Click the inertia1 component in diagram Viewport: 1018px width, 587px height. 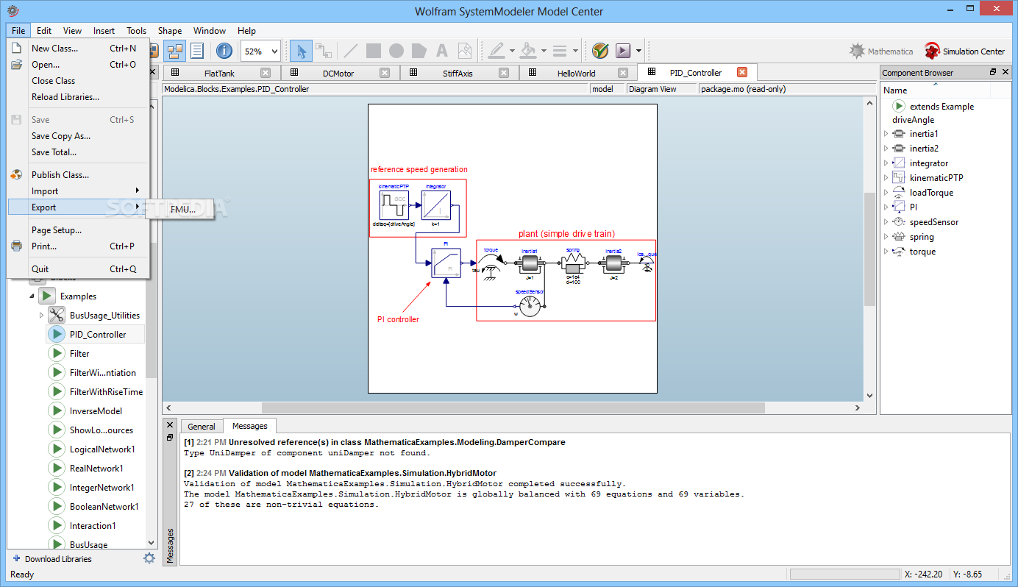point(530,263)
